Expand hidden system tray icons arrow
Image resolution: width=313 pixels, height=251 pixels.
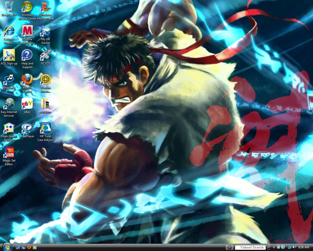(x=274, y=248)
